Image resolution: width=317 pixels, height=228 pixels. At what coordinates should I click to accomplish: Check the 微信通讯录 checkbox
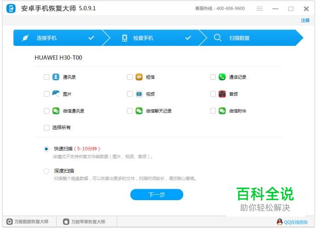tap(47, 111)
